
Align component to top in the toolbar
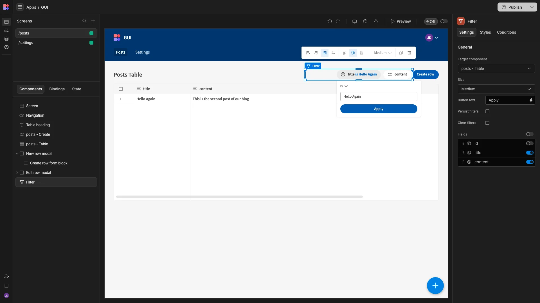(345, 53)
